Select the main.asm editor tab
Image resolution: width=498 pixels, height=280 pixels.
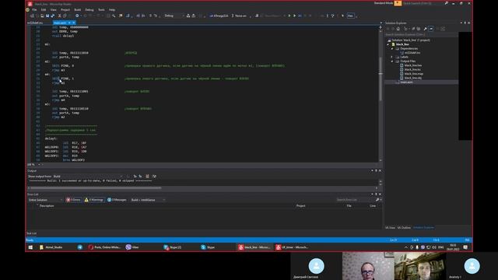coord(59,23)
